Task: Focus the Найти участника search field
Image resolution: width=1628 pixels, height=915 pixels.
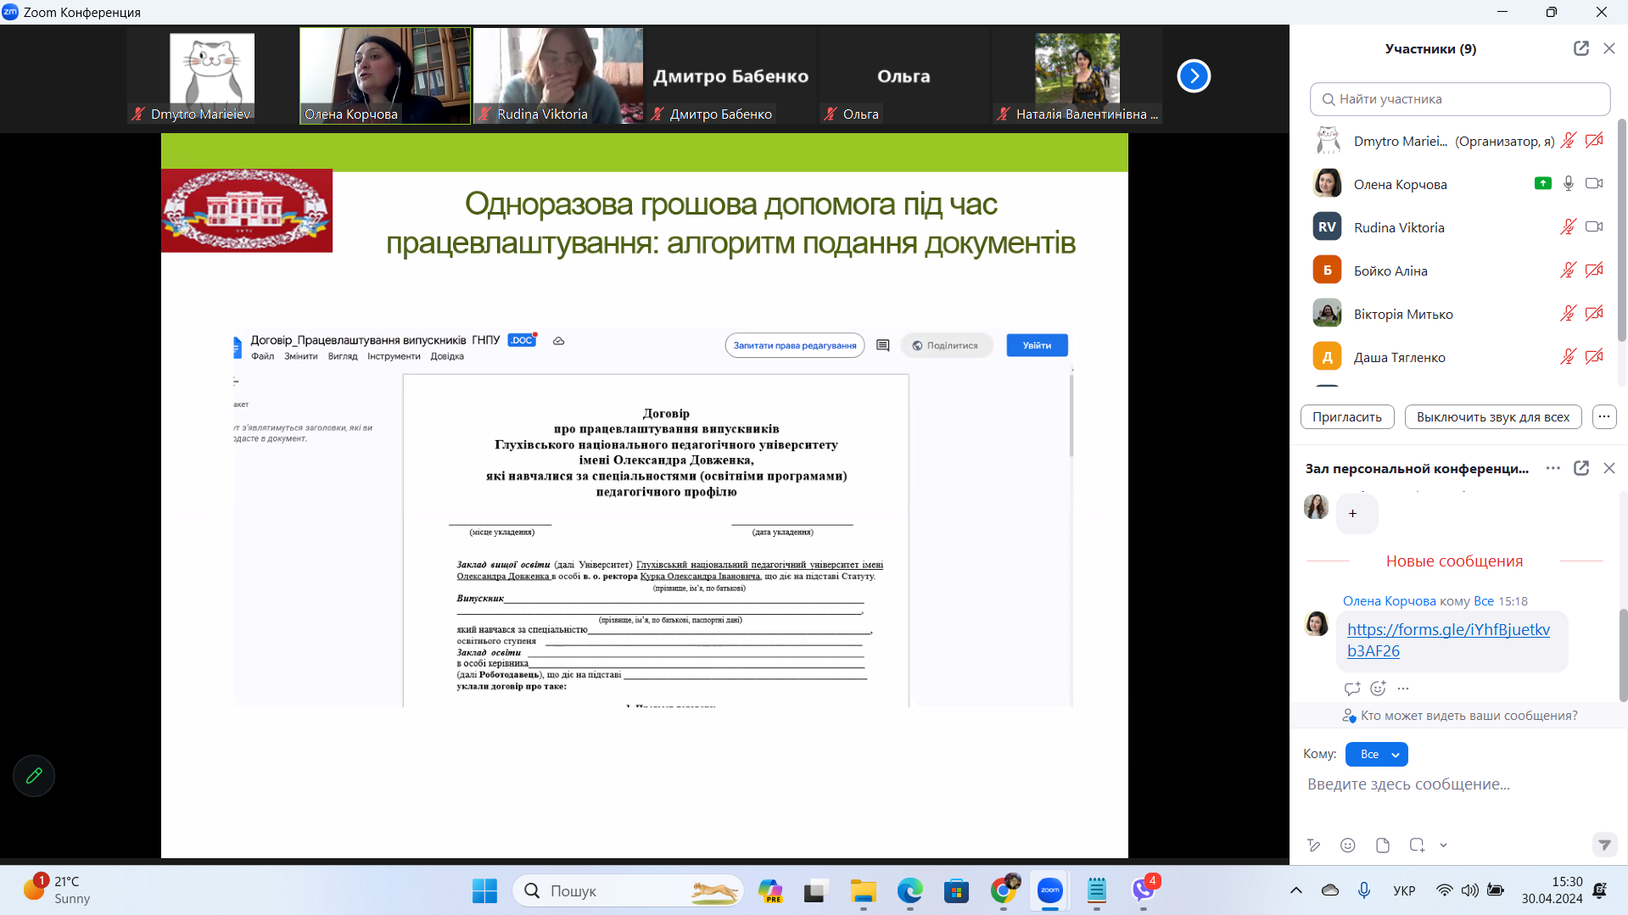Action: (x=1460, y=99)
